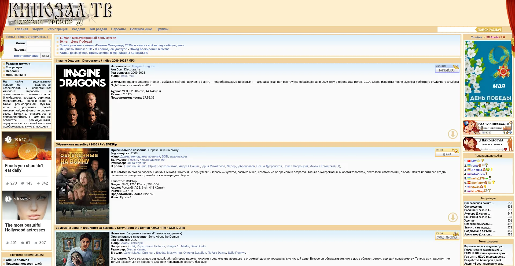This screenshot has height=266, width=515.
Task: Open the День Победы greeting card image
Action: pyautogui.click(x=488, y=78)
